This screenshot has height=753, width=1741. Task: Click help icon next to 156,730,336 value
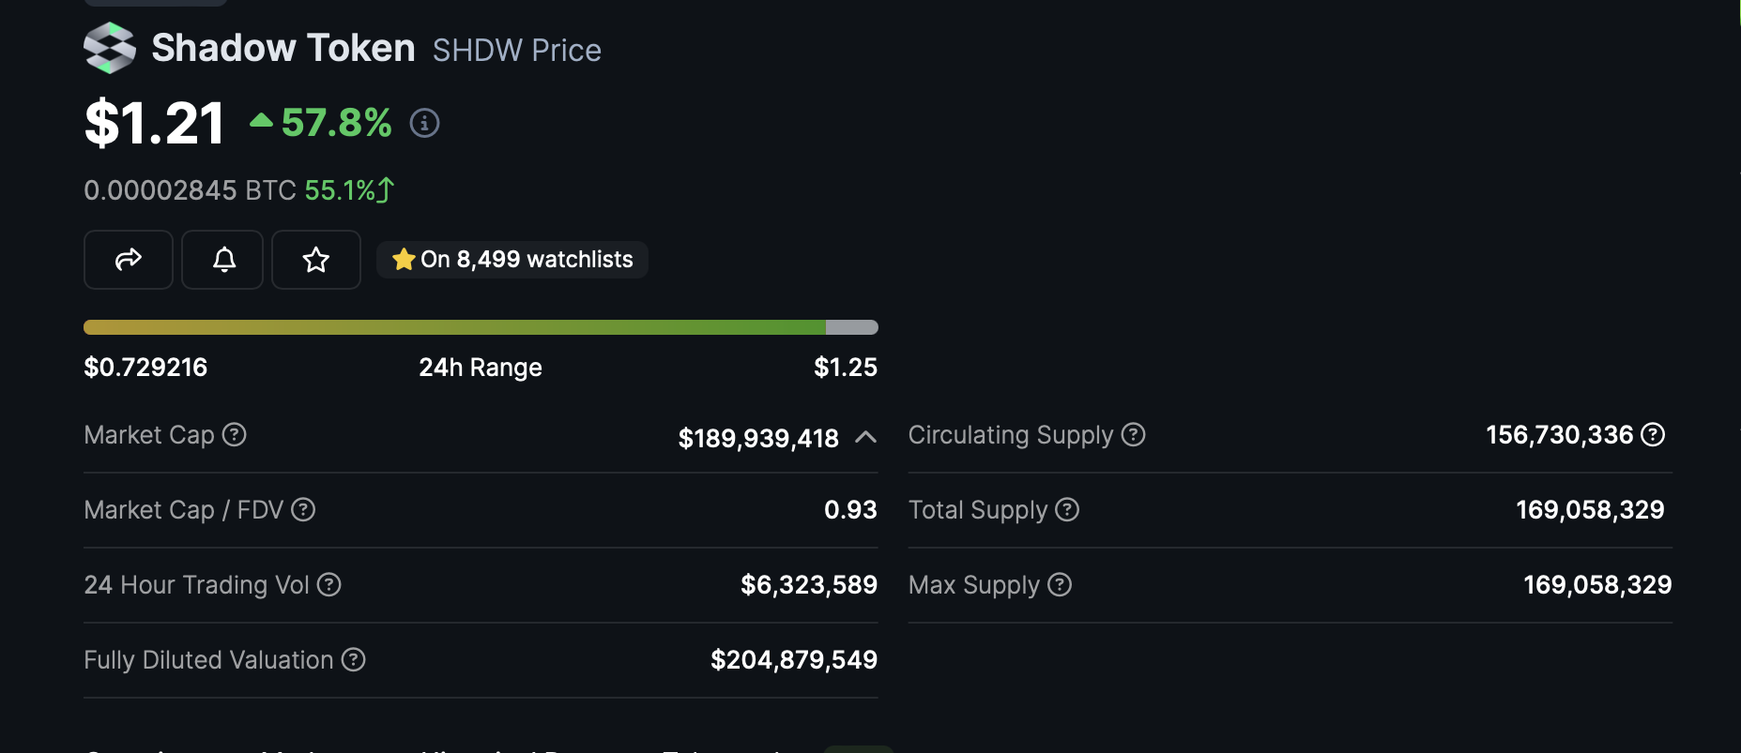point(1653,434)
